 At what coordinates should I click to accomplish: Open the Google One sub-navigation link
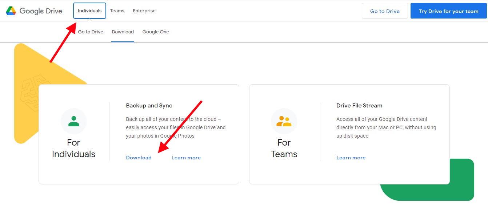pos(156,32)
